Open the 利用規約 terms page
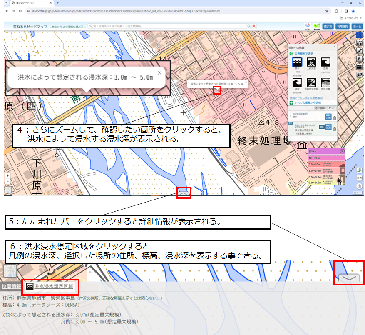The width and height of the screenshot is (365, 335). click(342, 26)
